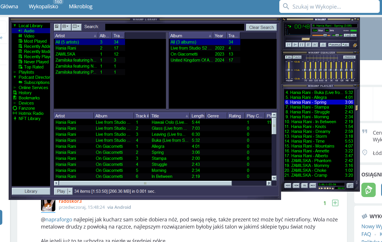382x242 pixels.
Task: Toggle the EQ window button
Action: (x=346, y=35)
